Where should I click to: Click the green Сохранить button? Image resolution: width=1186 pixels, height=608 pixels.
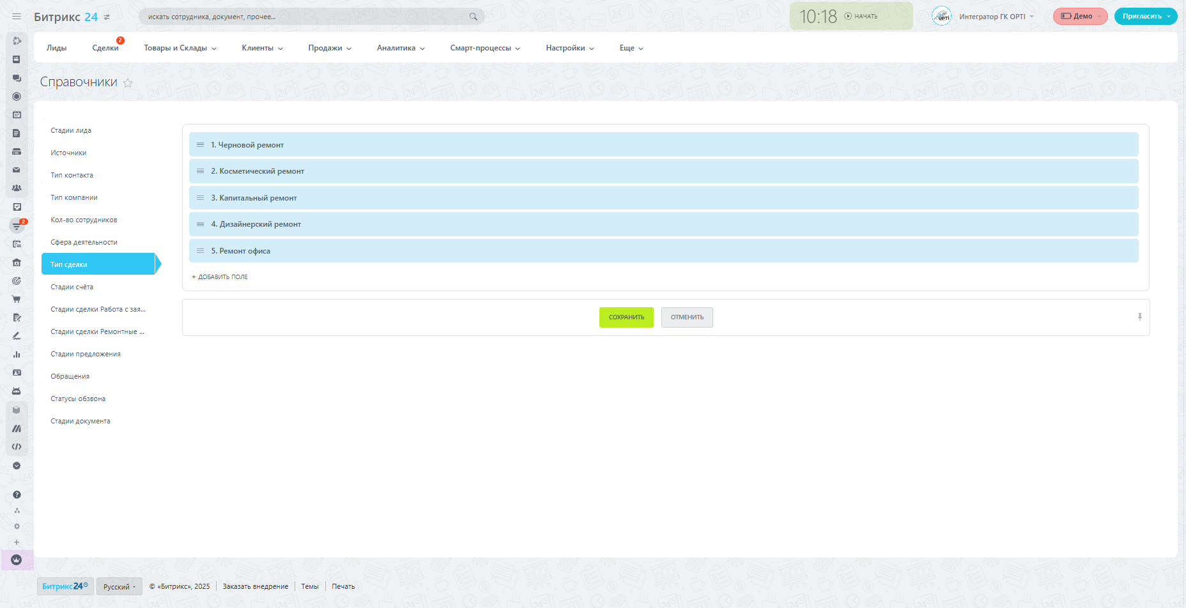pyautogui.click(x=626, y=317)
